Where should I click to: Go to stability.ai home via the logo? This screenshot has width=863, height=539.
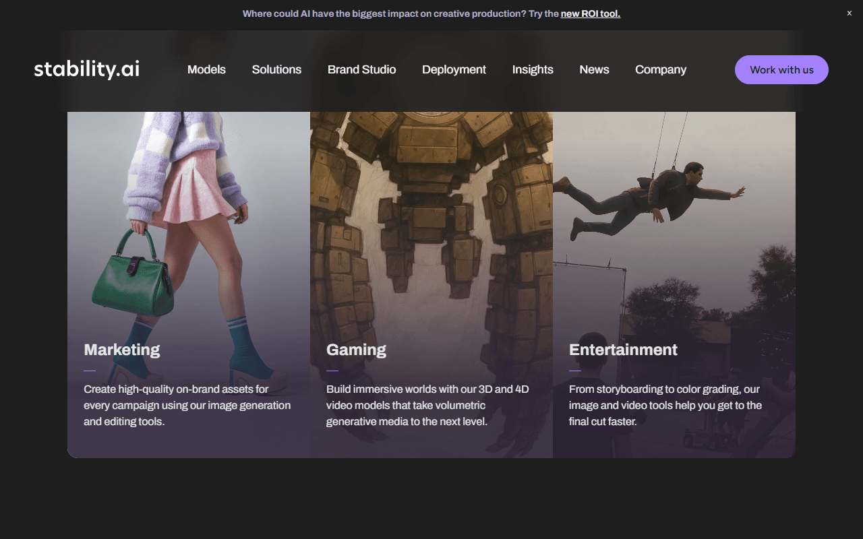(x=87, y=69)
